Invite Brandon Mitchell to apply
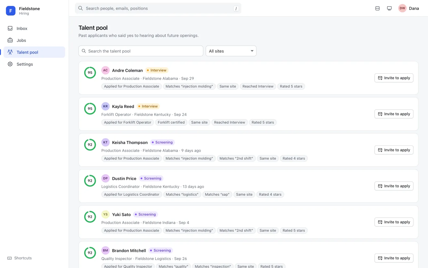The image size is (428, 268). click(x=394, y=258)
